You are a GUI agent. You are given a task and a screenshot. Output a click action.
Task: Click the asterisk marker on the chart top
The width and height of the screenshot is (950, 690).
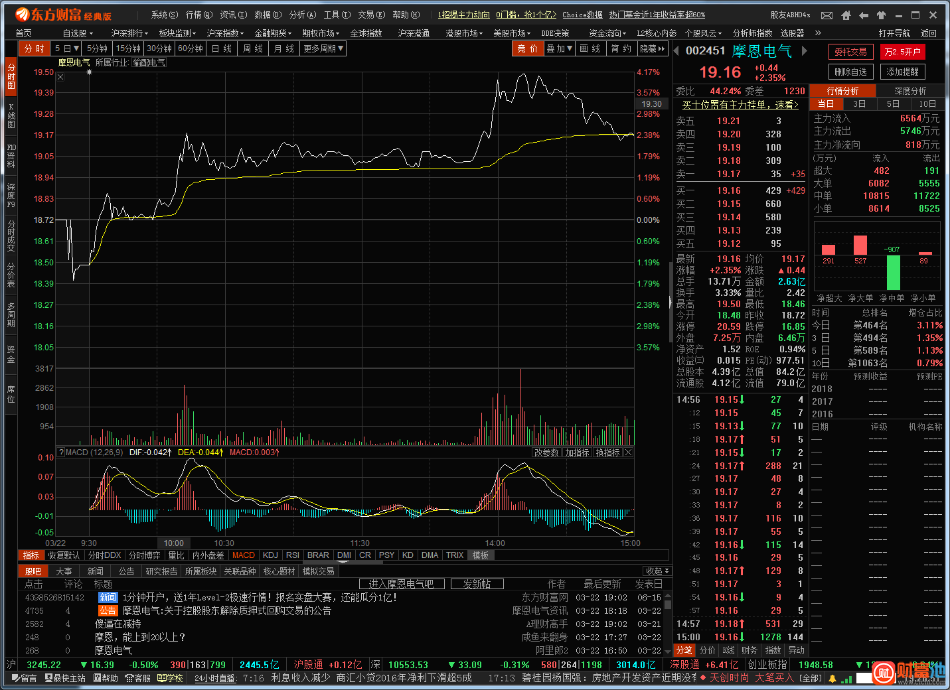click(89, 72)
